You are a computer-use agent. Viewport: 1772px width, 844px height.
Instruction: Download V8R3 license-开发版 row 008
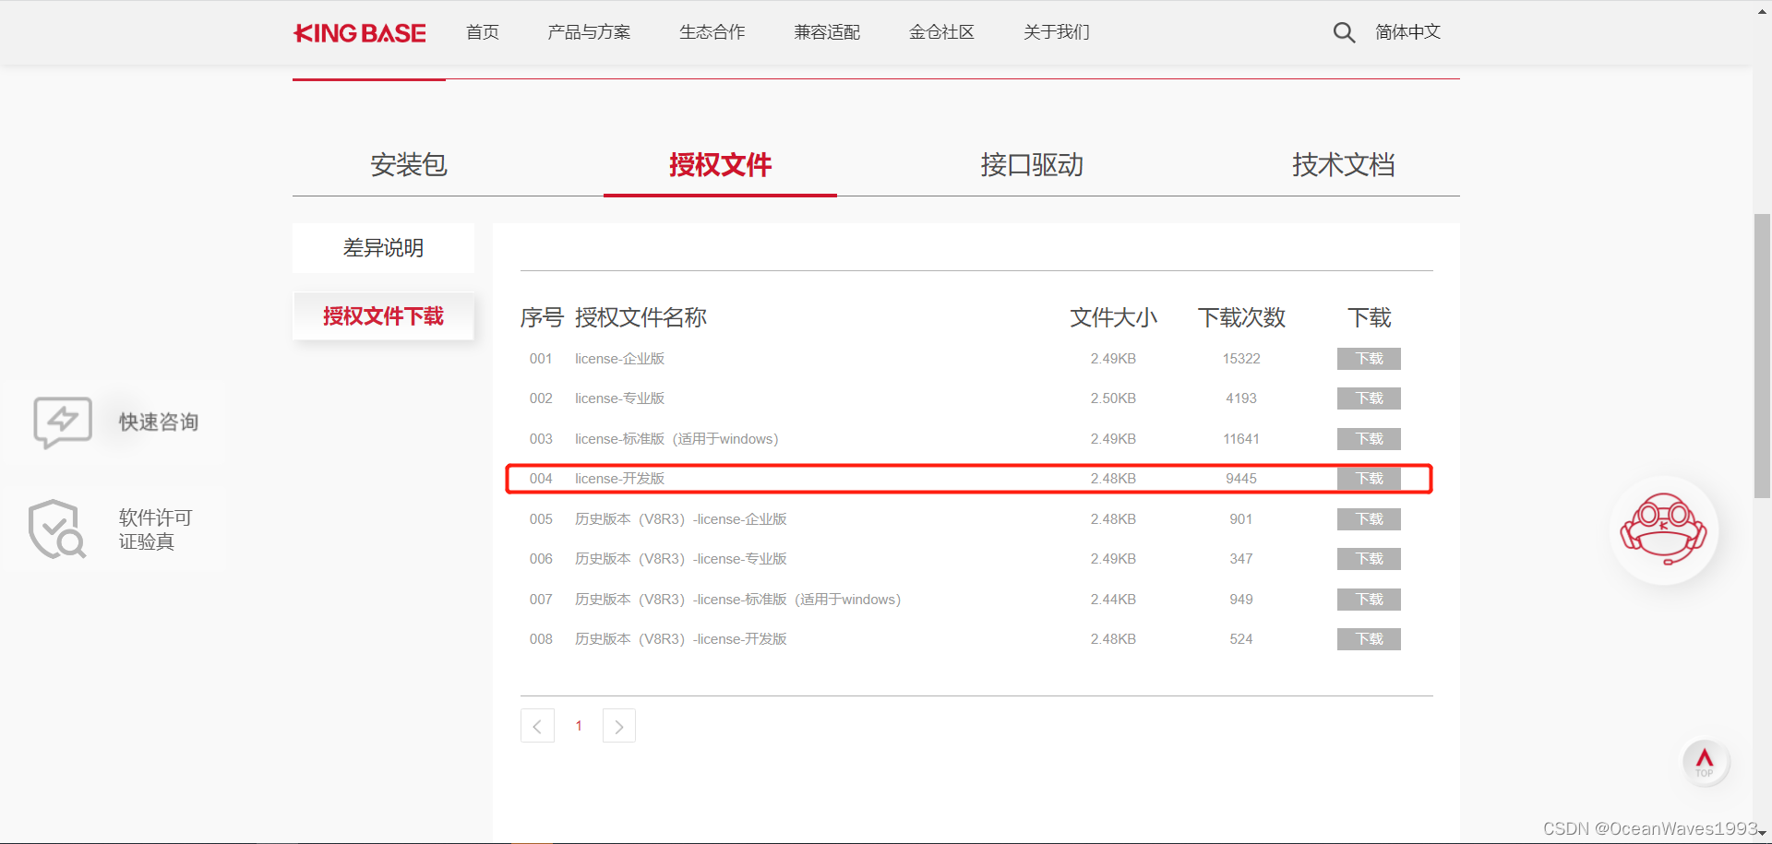click(x=1369, y=639)
